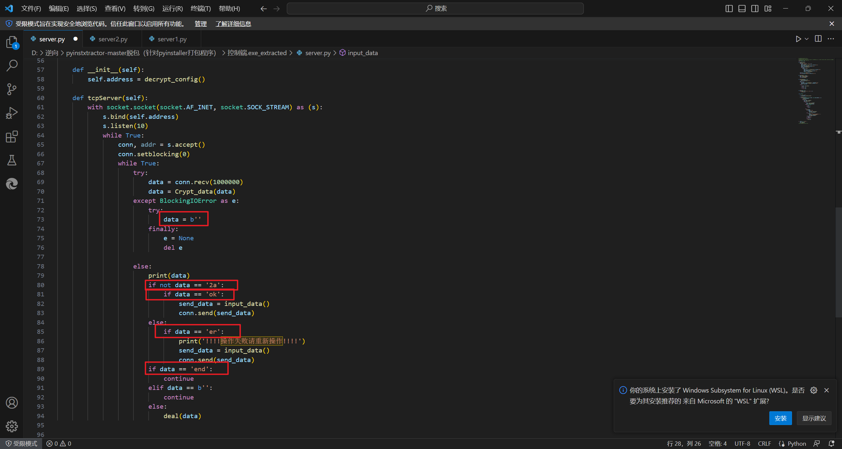Screen dimensions: 842x449
Task: Open Source Control view icon
Action: point(12,89)
